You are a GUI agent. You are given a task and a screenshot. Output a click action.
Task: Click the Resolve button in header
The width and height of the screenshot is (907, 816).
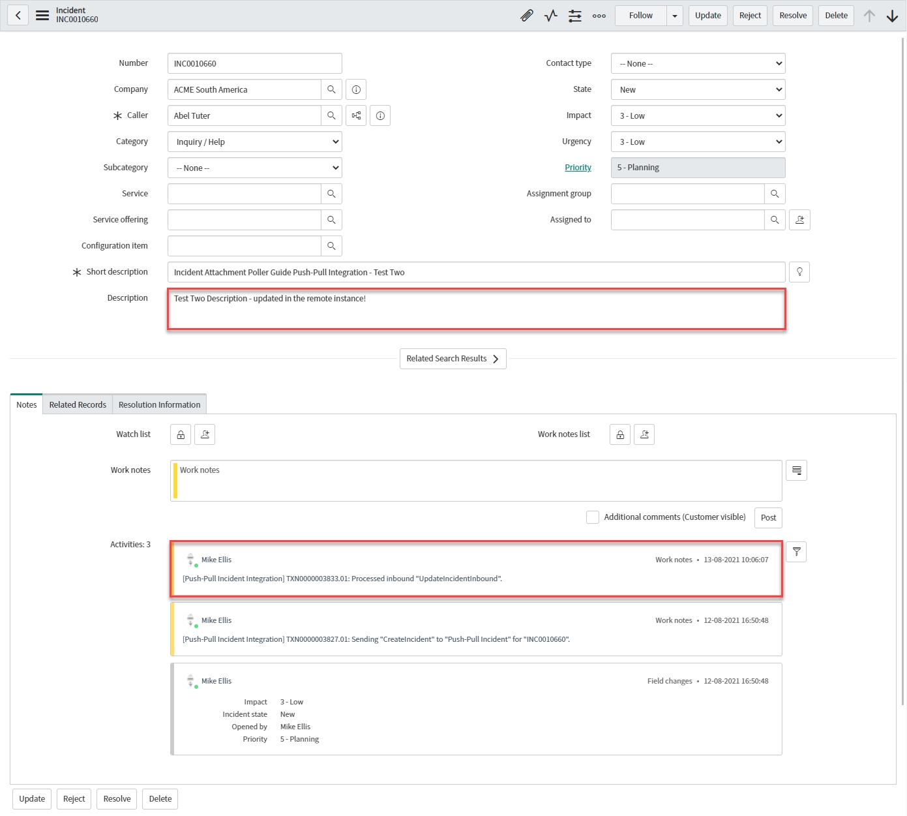click(x=793, y=16)
